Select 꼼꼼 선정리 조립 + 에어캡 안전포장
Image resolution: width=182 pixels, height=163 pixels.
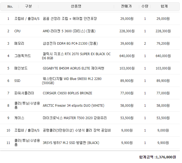(70, 19)
